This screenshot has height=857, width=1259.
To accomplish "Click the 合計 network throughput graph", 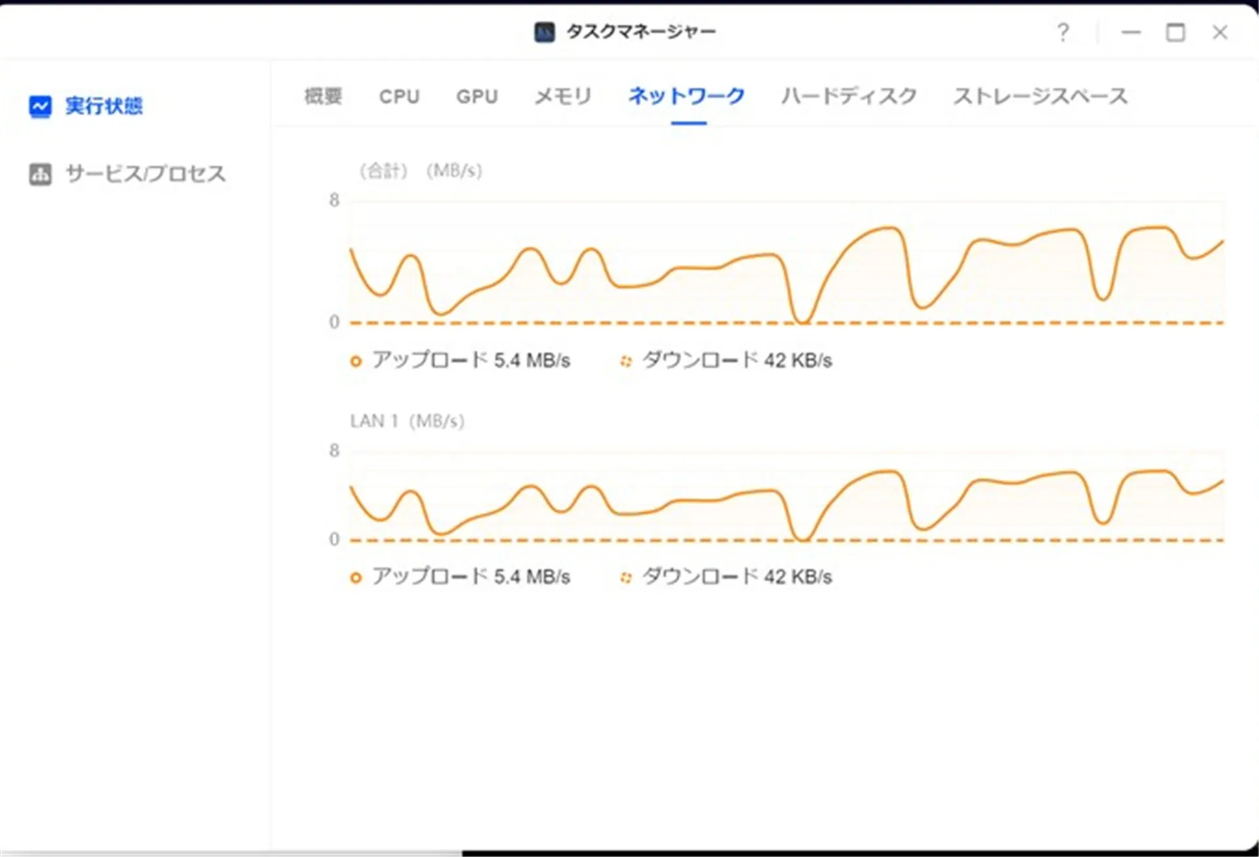I will (787, 263).
